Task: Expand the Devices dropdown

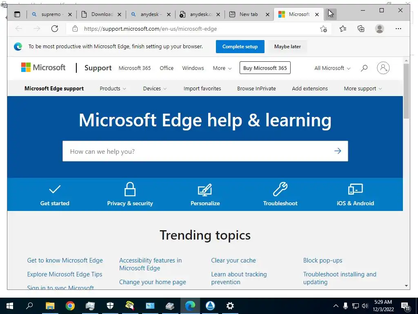Action: (155, 88)
